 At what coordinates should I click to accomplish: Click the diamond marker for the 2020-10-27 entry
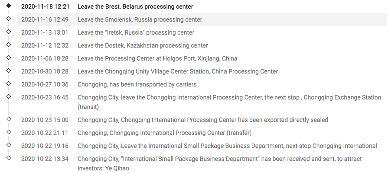click(x=8, y=84)
